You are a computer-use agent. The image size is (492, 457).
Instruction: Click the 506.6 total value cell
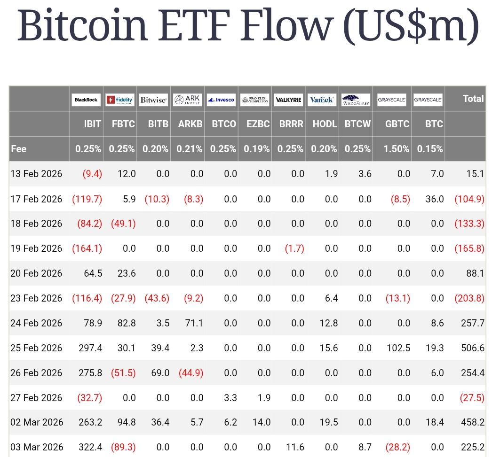[473, 348]
